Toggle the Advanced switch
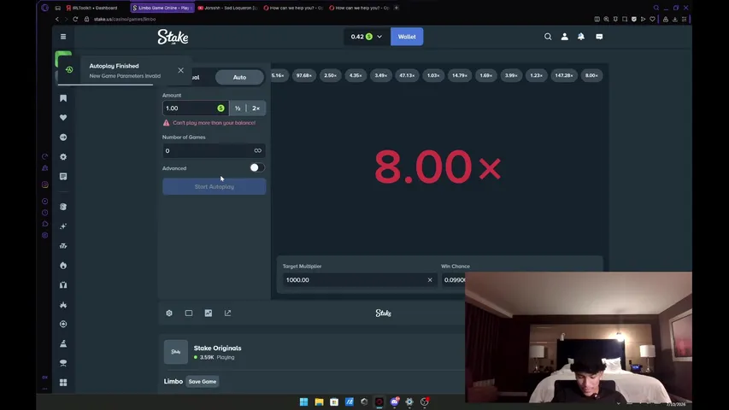The width and height of the screenshot is (729, 410). (x=257, y=167)
